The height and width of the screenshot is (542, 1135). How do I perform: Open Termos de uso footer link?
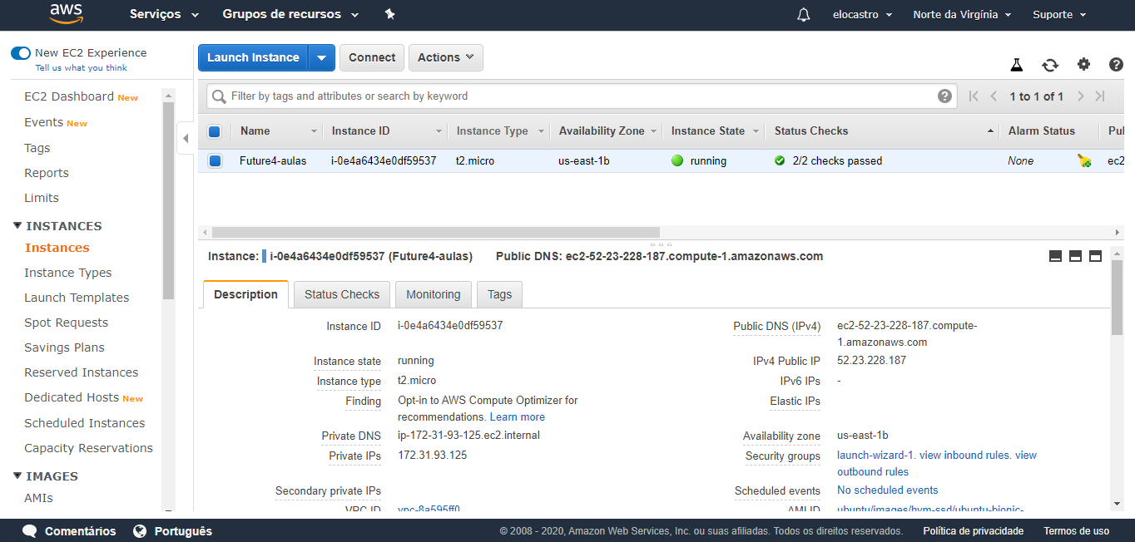[1077, 530]
